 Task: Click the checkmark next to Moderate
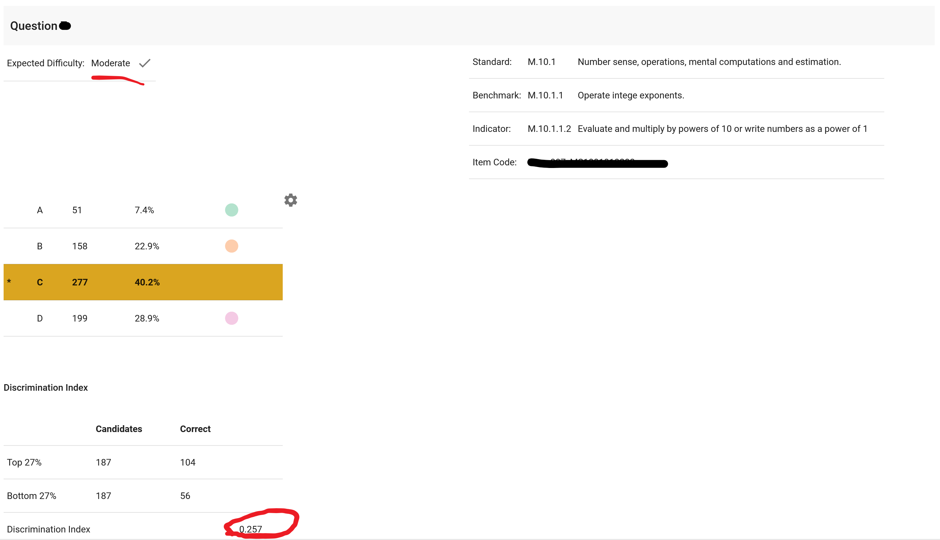145,63
